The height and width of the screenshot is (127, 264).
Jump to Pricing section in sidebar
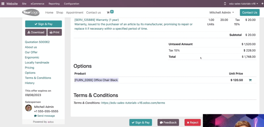pyautogui.click(x=29, y=68)
